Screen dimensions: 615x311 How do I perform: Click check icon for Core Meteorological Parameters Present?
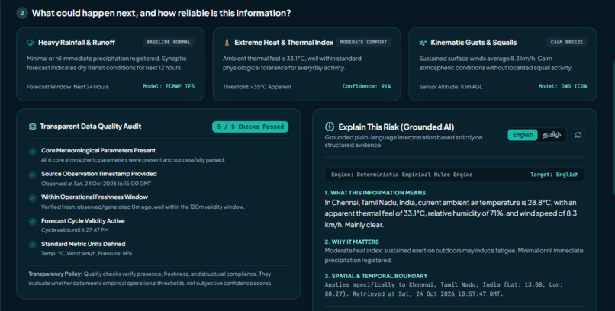[x=33, y=151]
